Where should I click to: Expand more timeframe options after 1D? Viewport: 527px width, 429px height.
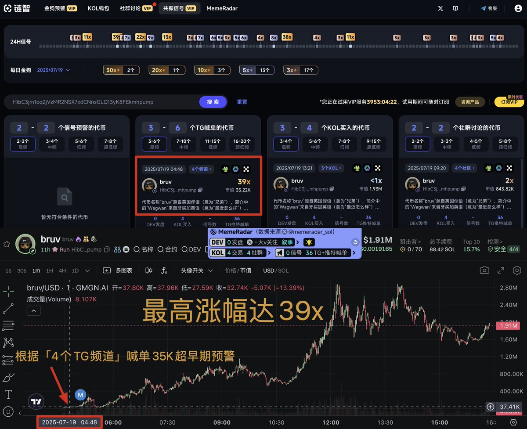(87, 270)
